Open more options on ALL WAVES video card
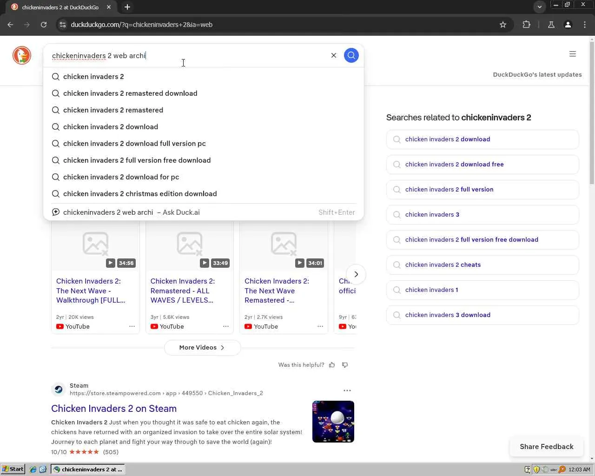The image size is (595, 476). 226,326
